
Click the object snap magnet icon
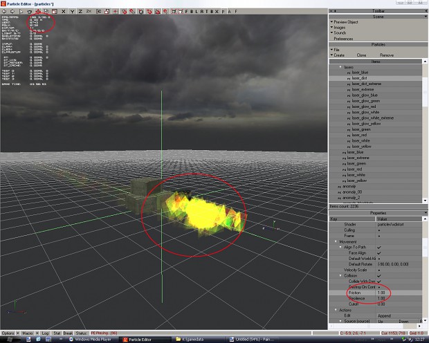point(125,12)
